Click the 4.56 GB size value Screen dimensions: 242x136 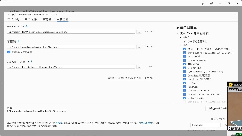(x=149, y=32)
